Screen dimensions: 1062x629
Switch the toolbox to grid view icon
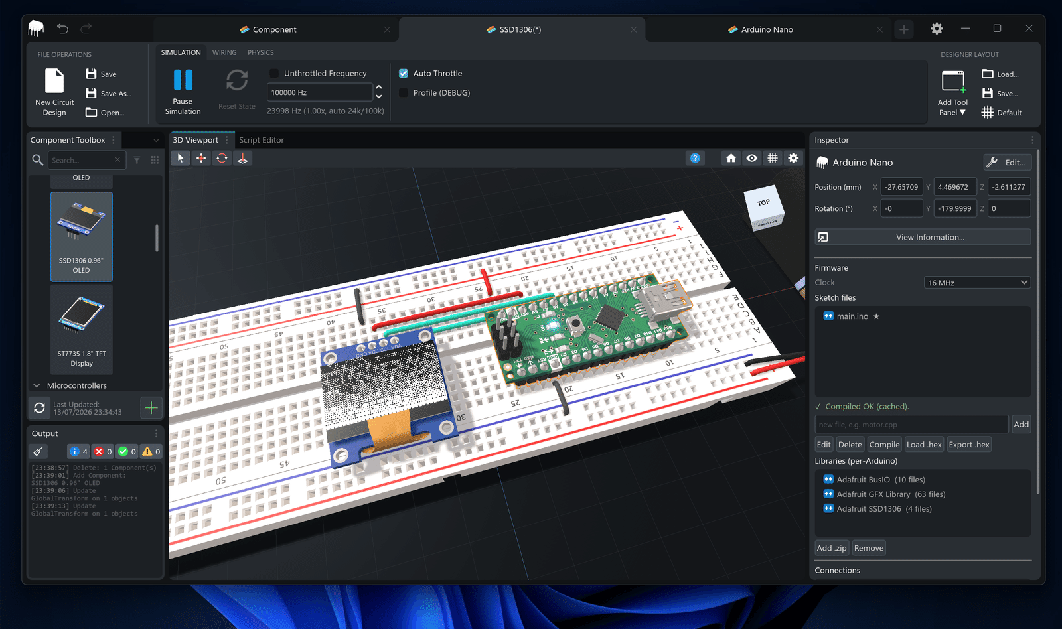click(155, 160)
